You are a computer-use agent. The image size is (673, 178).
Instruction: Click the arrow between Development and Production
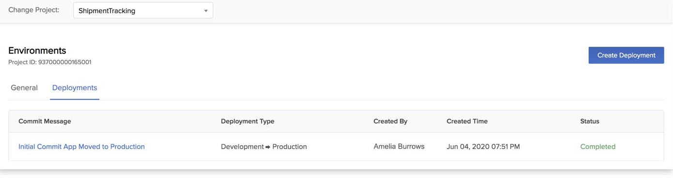268,147
